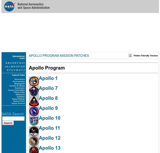Open the Biographies topic
Screen dimensions: 160x153
coord(19,84)
